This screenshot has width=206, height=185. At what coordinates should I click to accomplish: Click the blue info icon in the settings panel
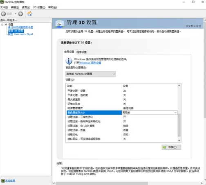(69, 61)
